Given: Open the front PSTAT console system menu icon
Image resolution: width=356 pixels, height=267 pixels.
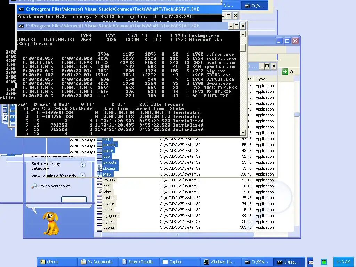Looking at the screenshot, I should (21, 26).
